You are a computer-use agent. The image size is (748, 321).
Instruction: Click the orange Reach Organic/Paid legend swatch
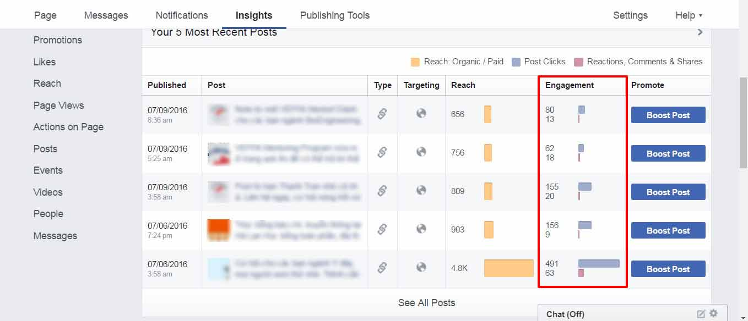click(x=415, y=62)
